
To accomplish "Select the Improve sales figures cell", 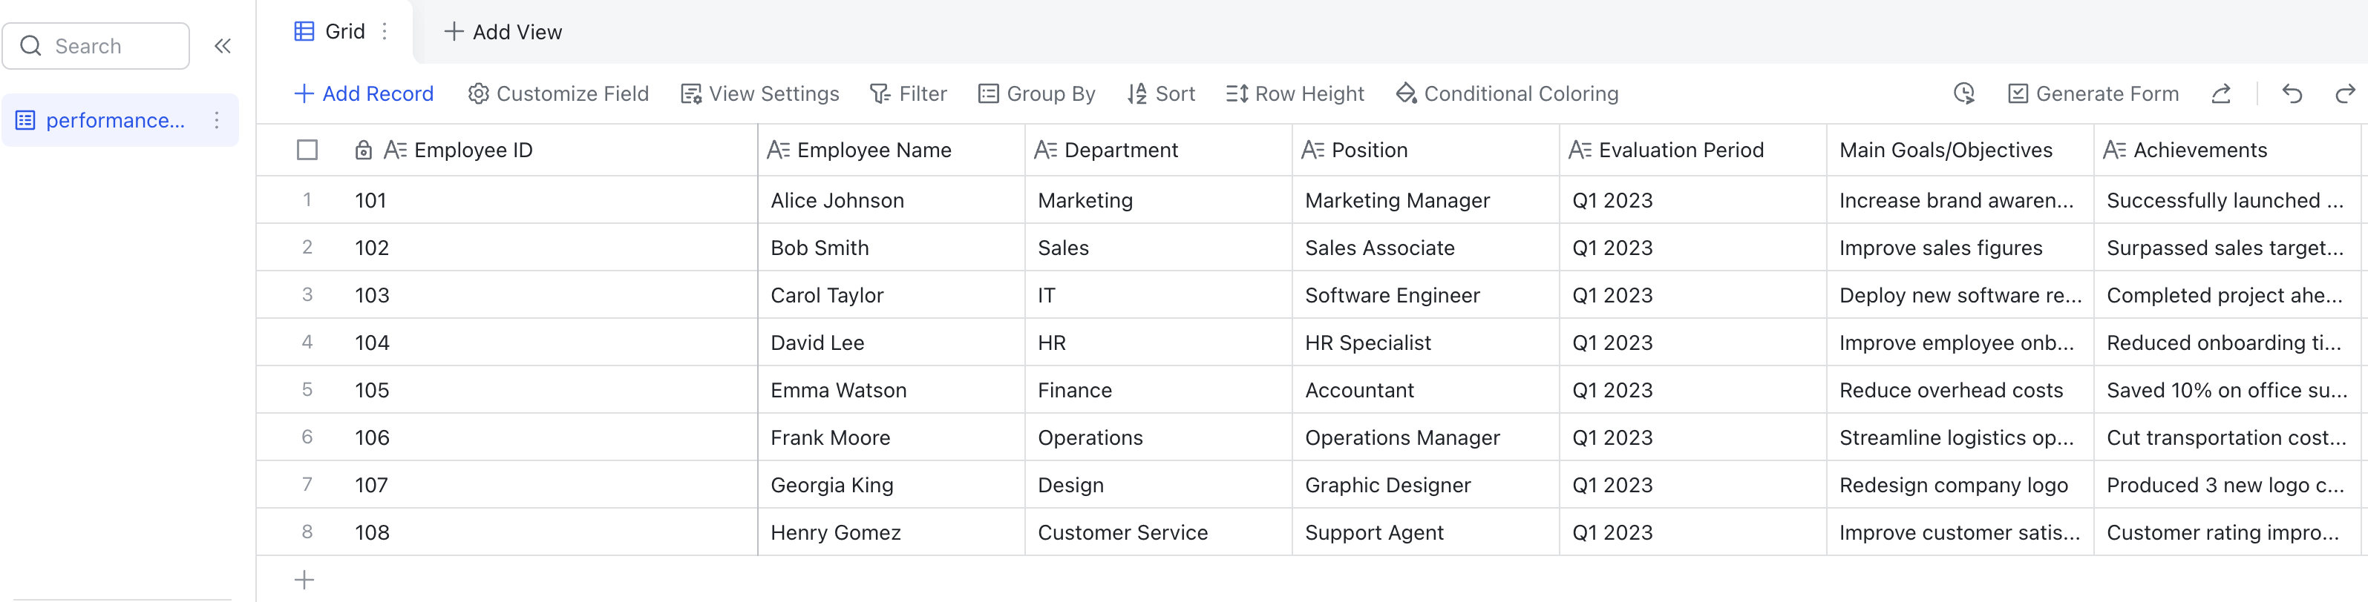I will click(1960, 248).
